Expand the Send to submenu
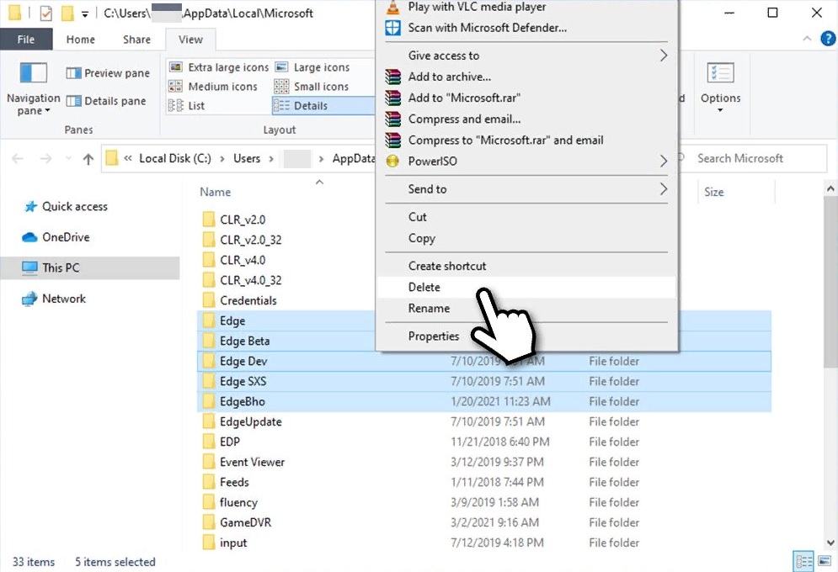 click(x=526, y=189)
